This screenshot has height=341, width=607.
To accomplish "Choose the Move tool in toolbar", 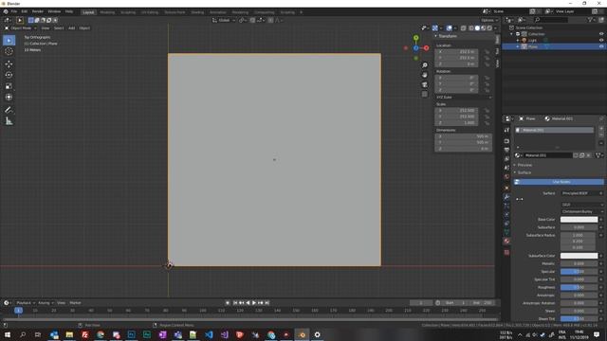I will [9, 64].
